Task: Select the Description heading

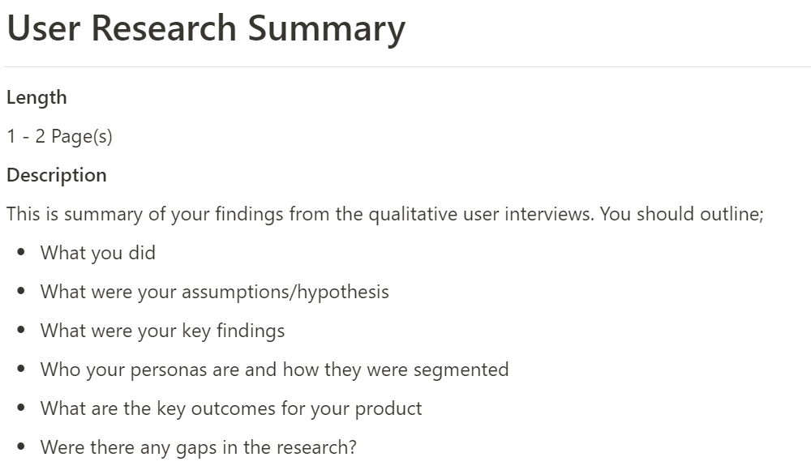Action: pos(57,175)
